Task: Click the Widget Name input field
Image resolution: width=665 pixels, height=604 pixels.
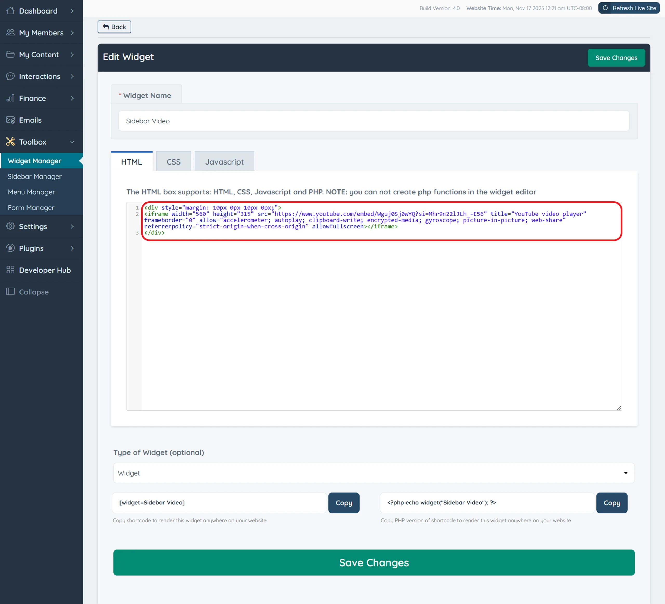Action: [x=373, y=121]
